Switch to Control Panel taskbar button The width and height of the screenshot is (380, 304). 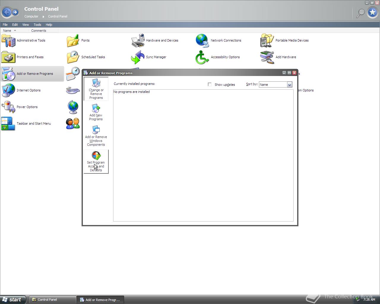point(53,300)
